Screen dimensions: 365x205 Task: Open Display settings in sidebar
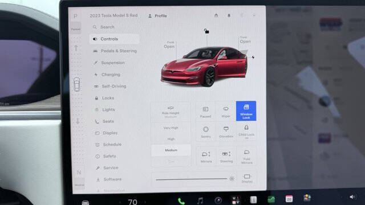107,133
